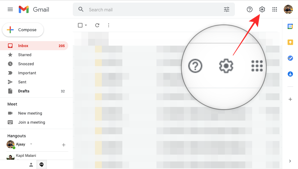Open Google Calendar side panel
Image resolution: width=298 pixels, height=169 pixels.
pyautogui.click(x=290, y=26)
